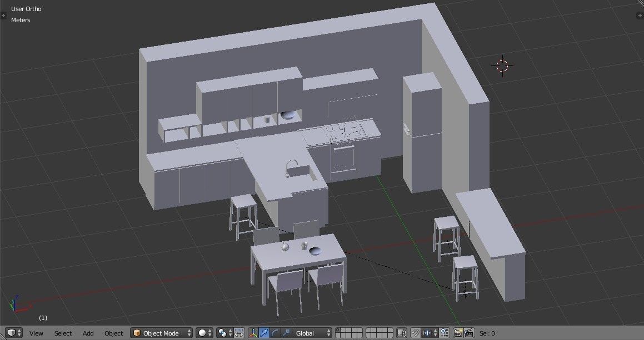
Task: Expand the properties region plus button
Action: pos(640,16)
